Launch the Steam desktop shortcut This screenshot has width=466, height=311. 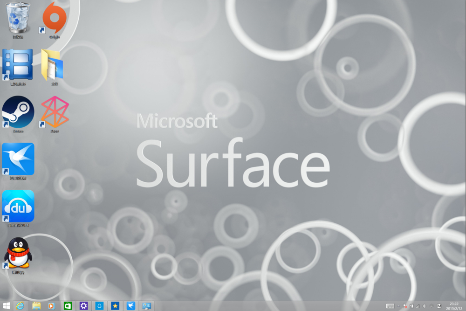pos(18,114)
